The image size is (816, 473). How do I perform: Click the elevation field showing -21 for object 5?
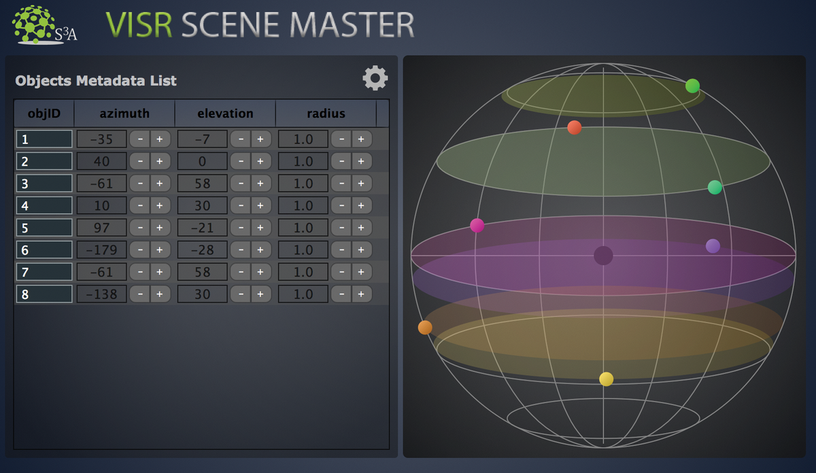(x=203, y=227)
